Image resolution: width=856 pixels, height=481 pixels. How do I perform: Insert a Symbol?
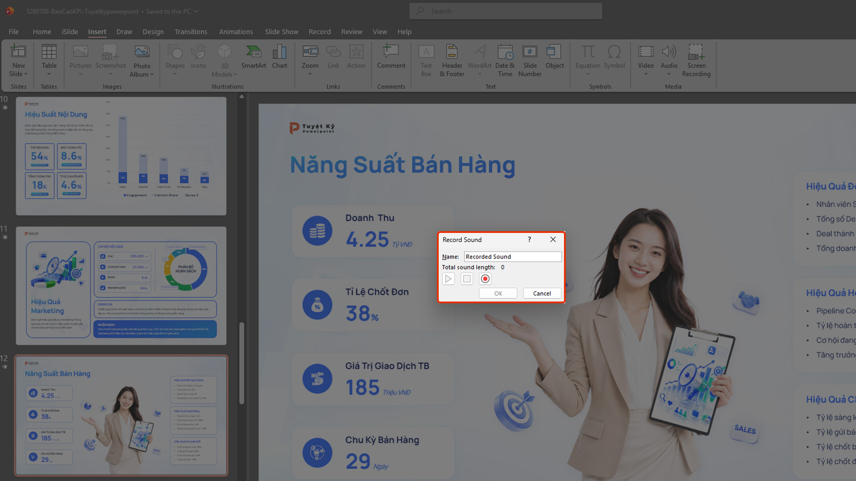[614, 57]
